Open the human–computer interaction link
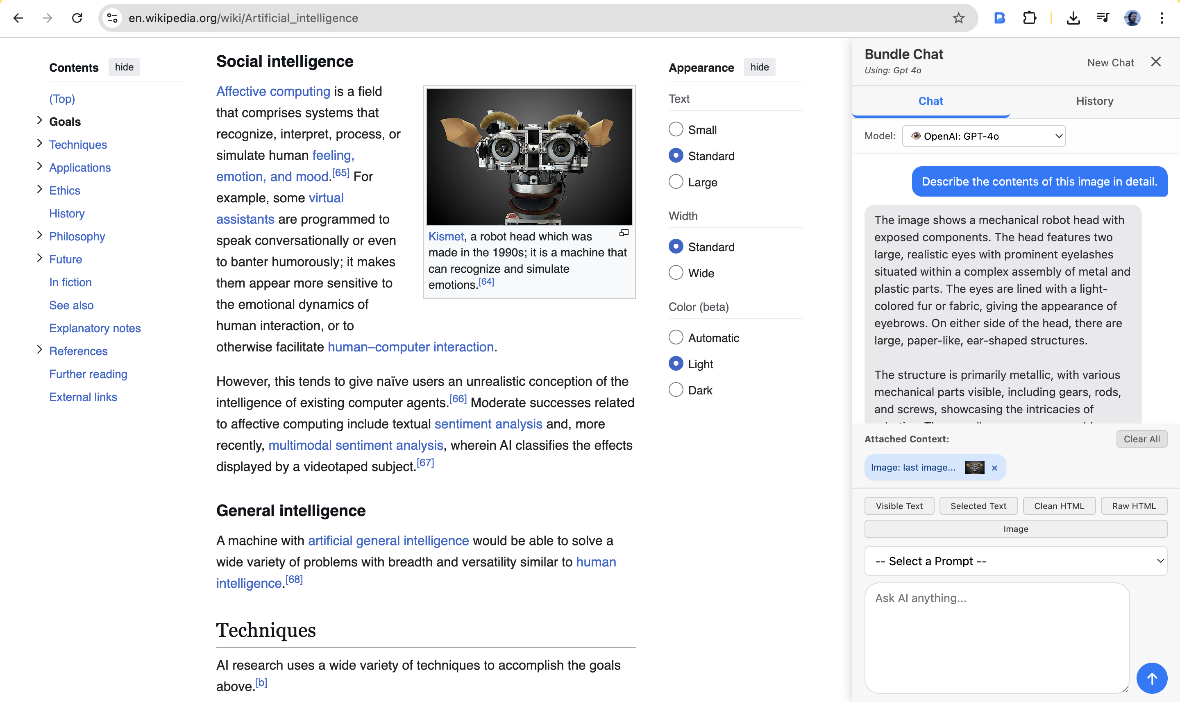This screenshot has width=1180, height=702. point(411,347)
